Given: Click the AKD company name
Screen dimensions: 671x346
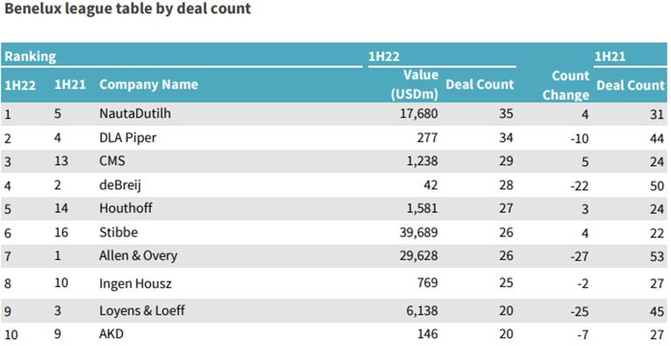Looking at the screenshot, I should tap(111, 334).
